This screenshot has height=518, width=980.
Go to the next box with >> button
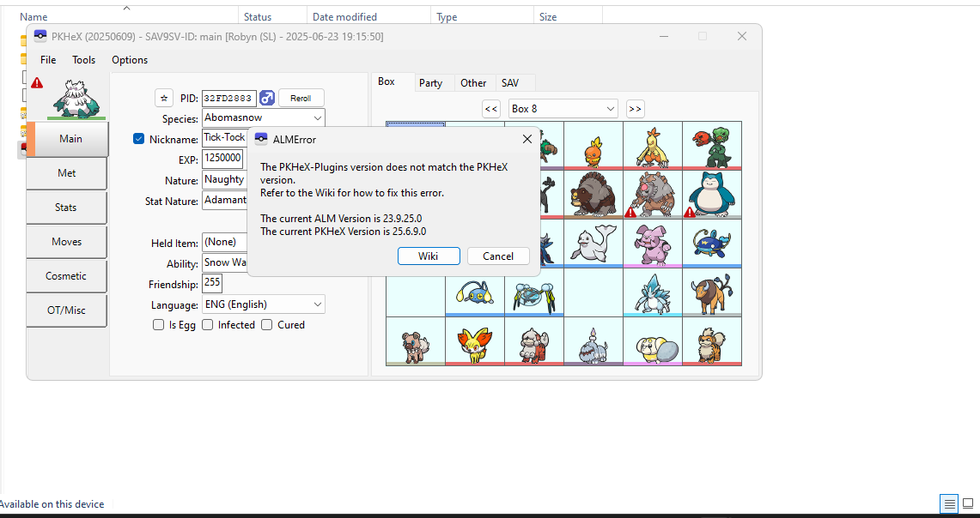pos(635,109)
